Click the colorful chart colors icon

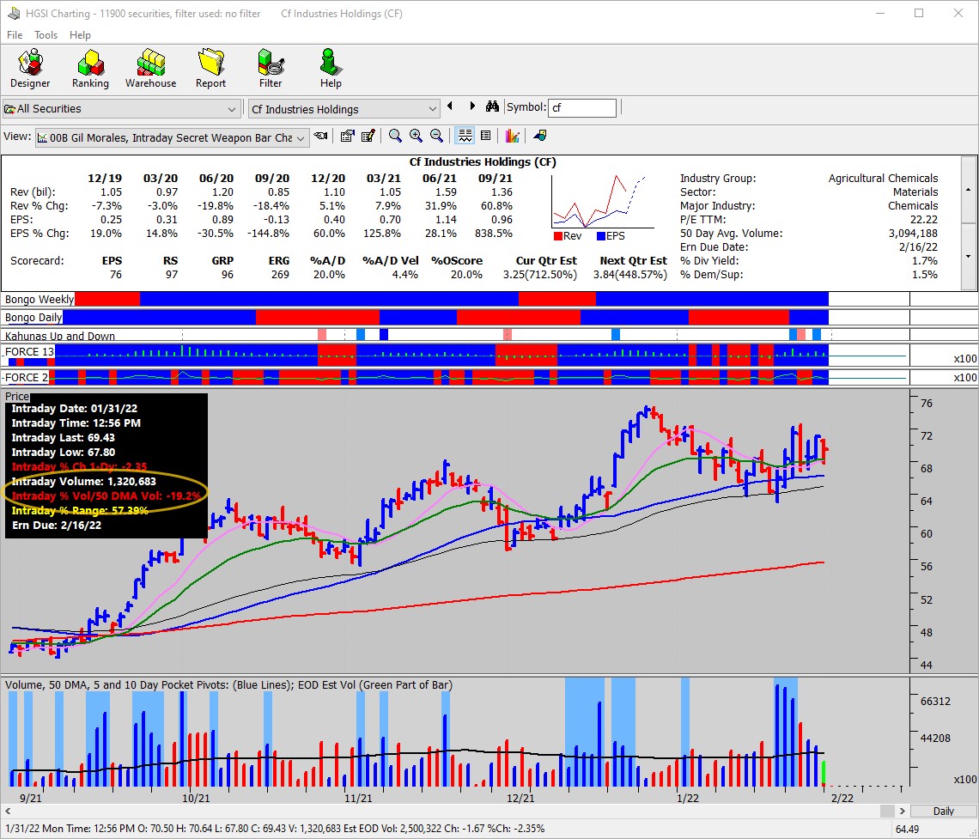513,136
